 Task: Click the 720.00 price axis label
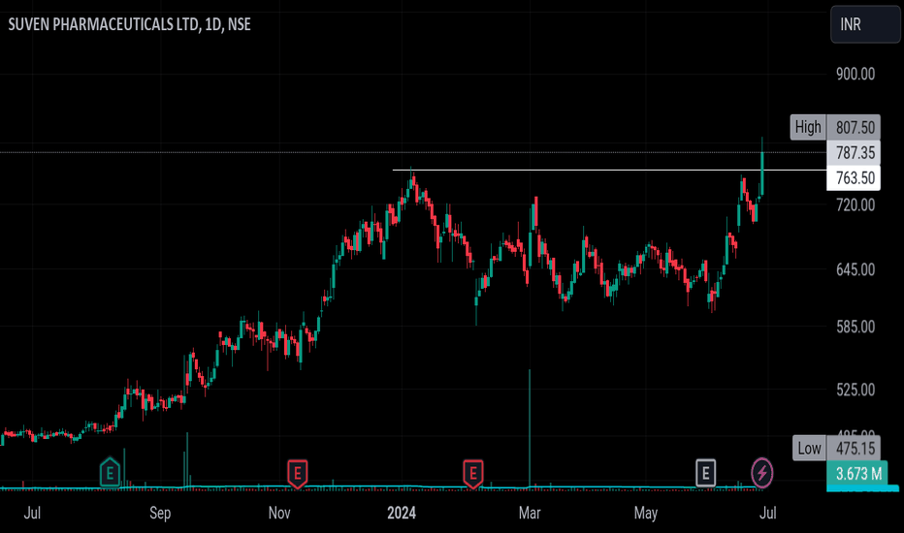[856, 205]
